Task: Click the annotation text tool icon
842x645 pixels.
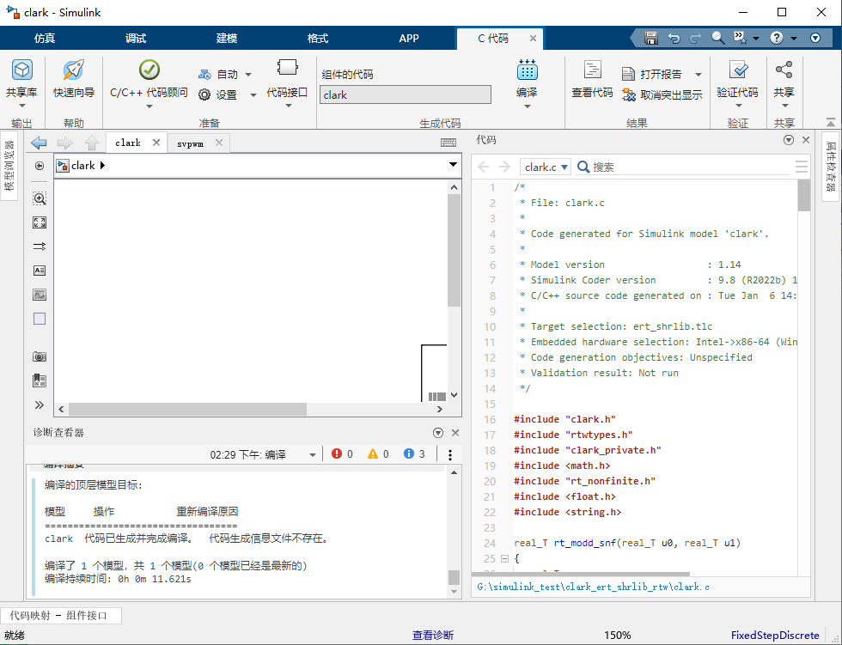Action: coord(40,271)
